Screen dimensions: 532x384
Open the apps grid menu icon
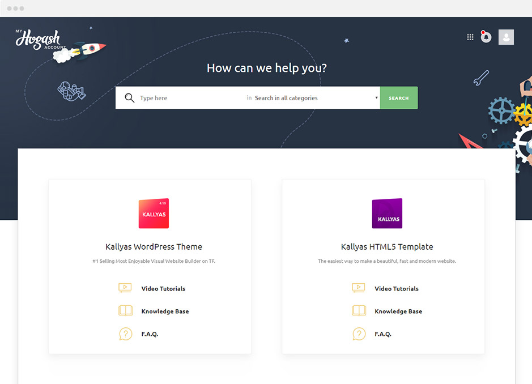click(470, 37)
